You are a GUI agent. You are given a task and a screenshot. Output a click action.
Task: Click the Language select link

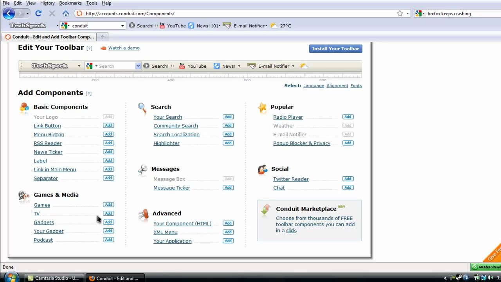coord(314,85)
